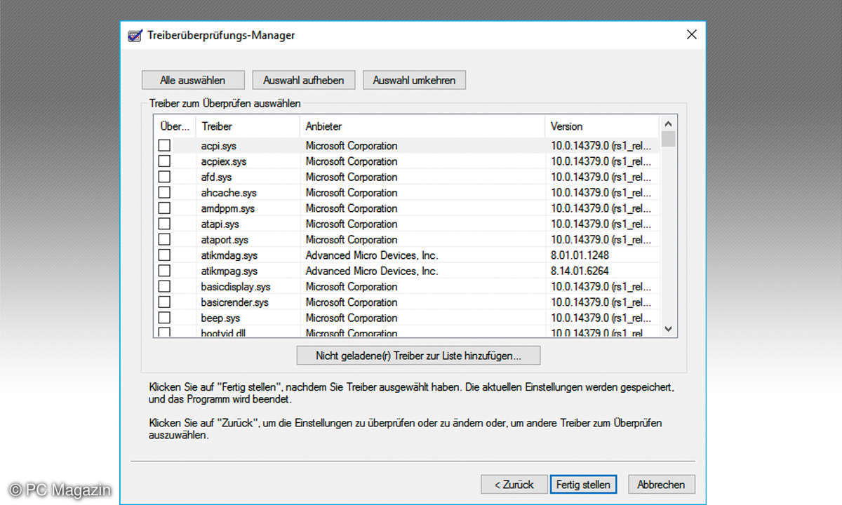This screenshot has width=842, height=505.
Task: Click the version cell in the acpi.sys row
Action: [602, 146]
